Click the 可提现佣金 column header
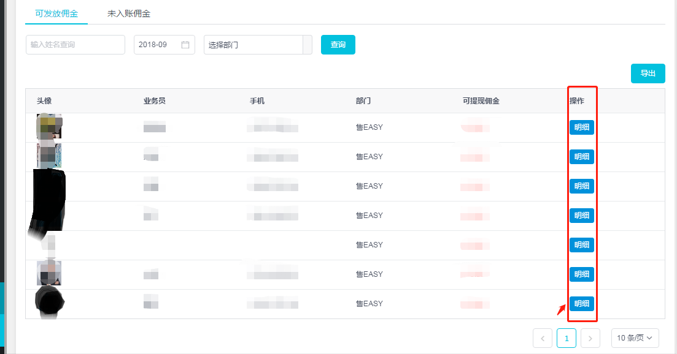677x354 pixels. 481,101
